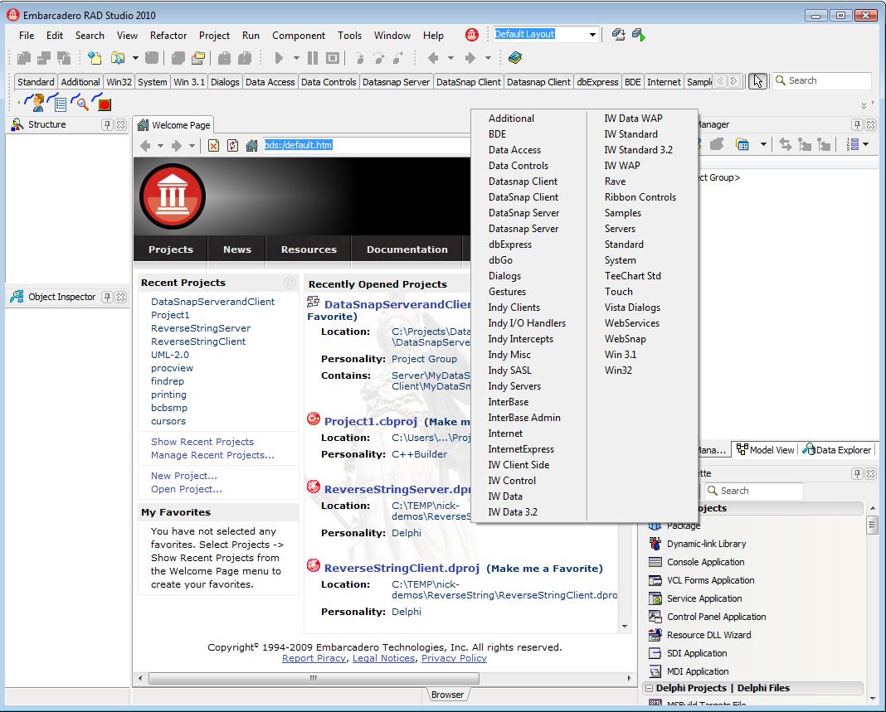The width and height of the screenshot is (886, 712).
Task: Toggle the selection arrow in the component palette
Action: coord(757,81)
